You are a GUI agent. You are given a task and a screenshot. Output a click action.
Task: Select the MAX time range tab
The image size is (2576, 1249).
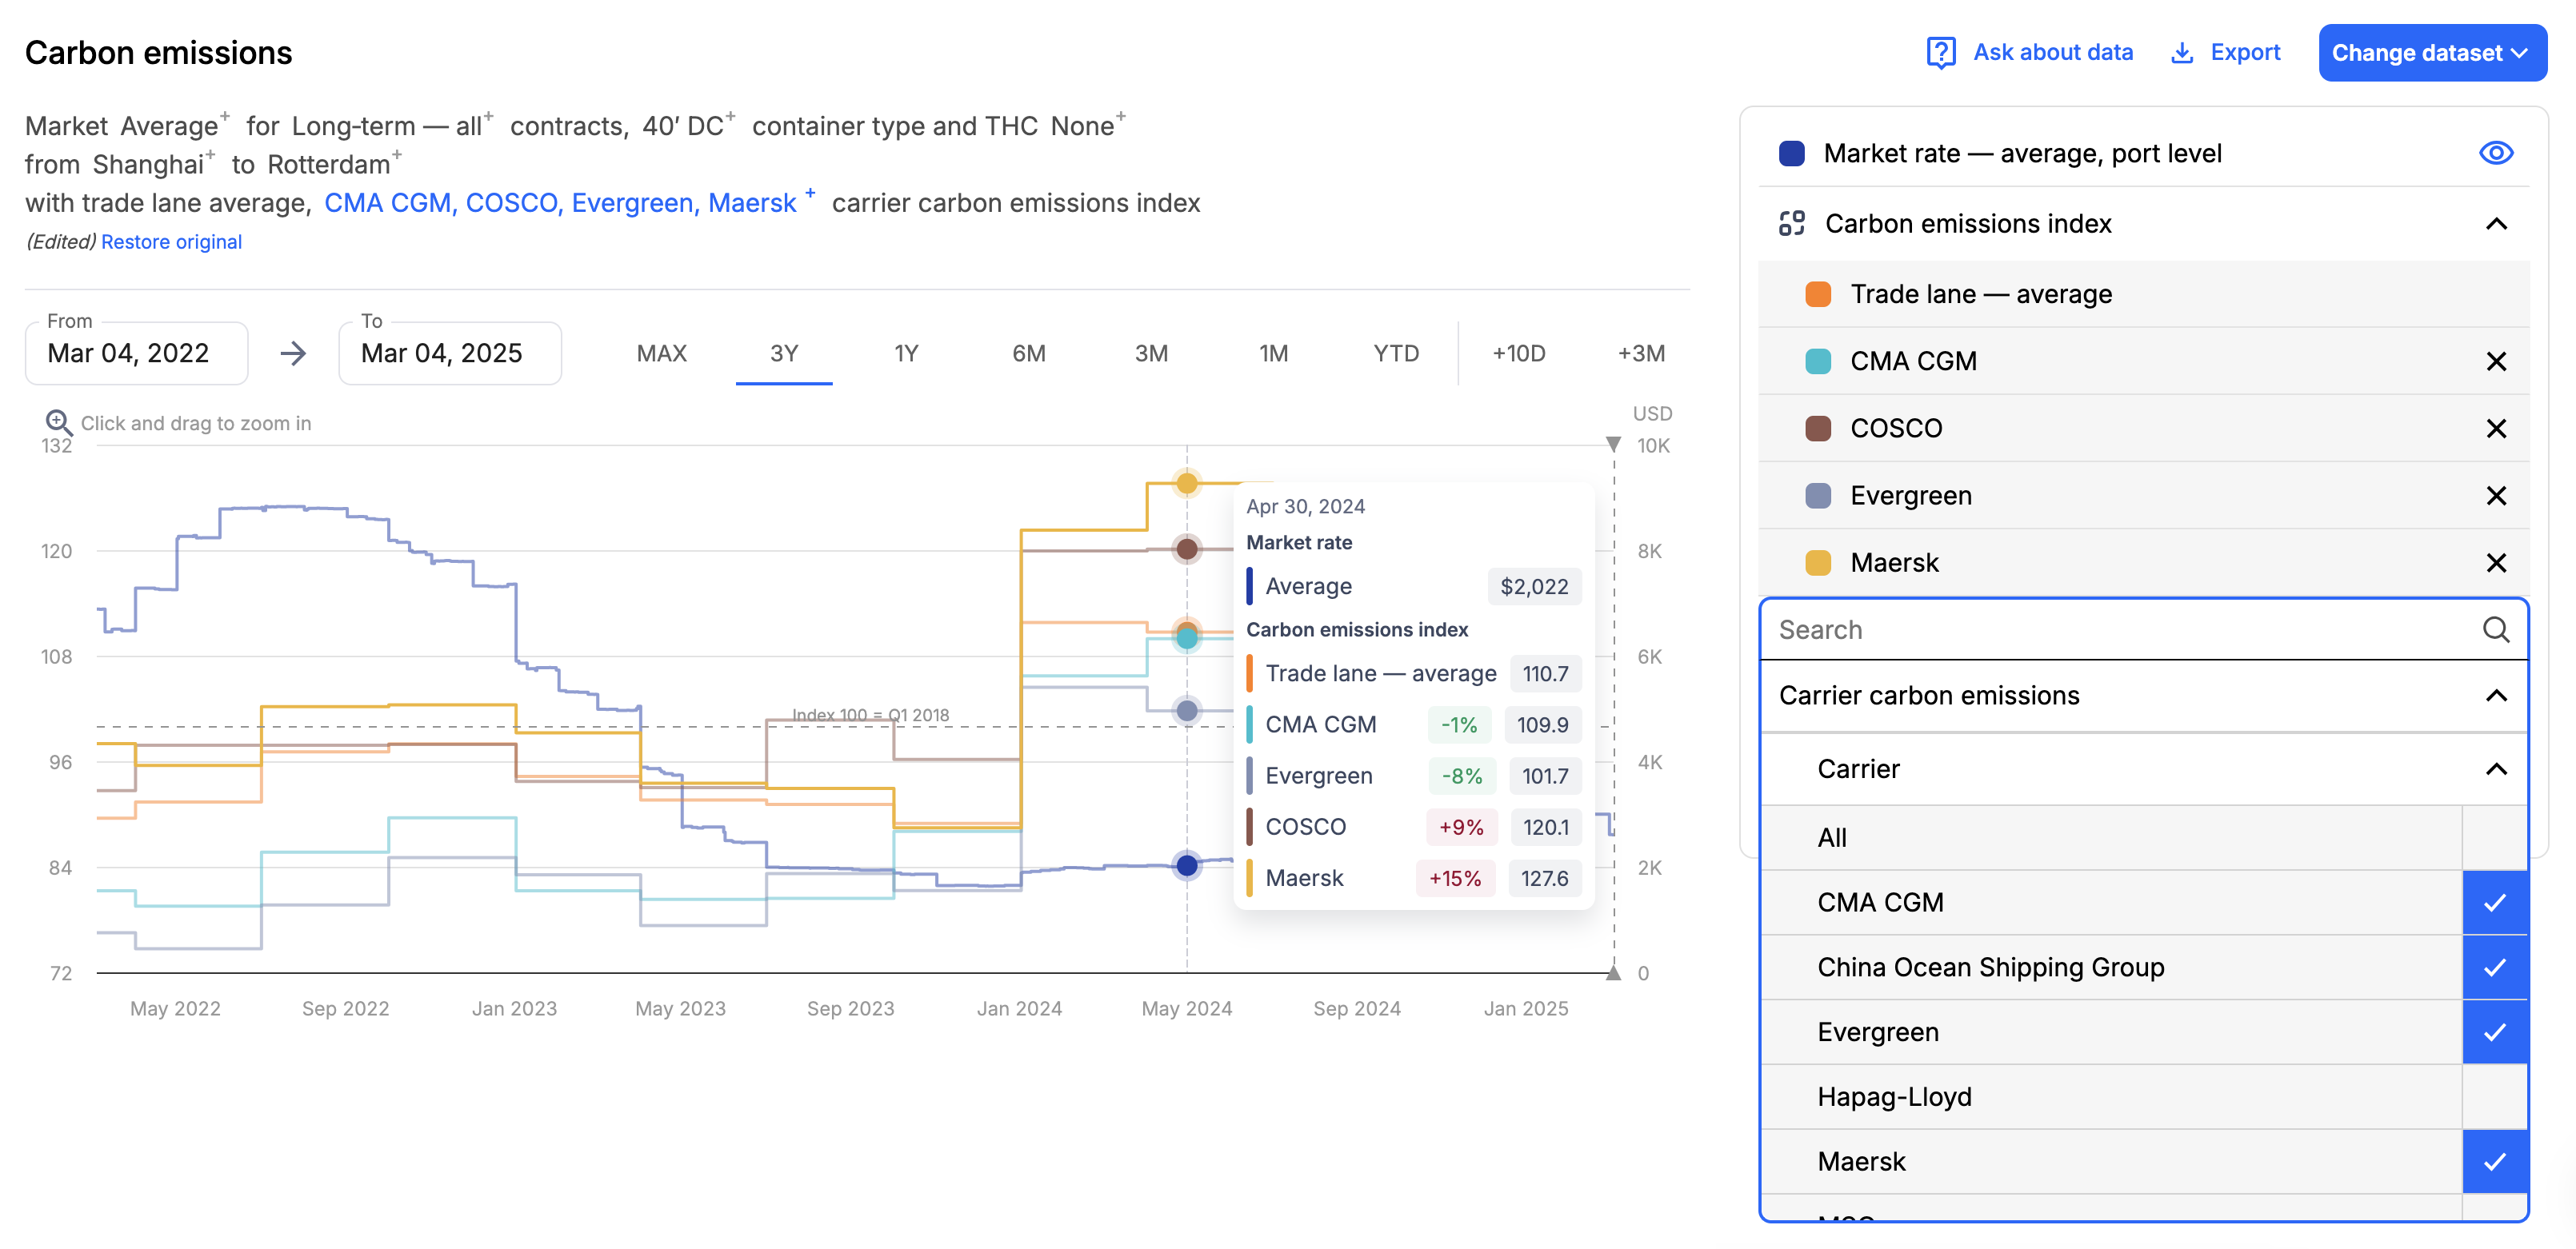click(x=662, y=353)
